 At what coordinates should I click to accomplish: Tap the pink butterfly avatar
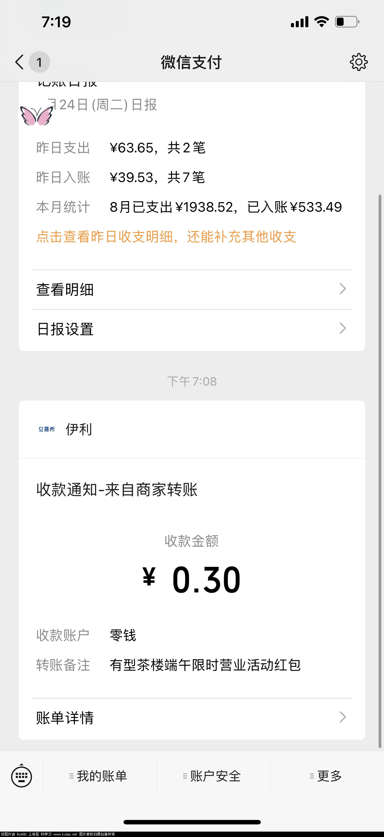(x=36, y=116)
